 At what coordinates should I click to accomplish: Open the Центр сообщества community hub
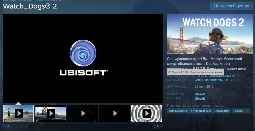point(232,6)
